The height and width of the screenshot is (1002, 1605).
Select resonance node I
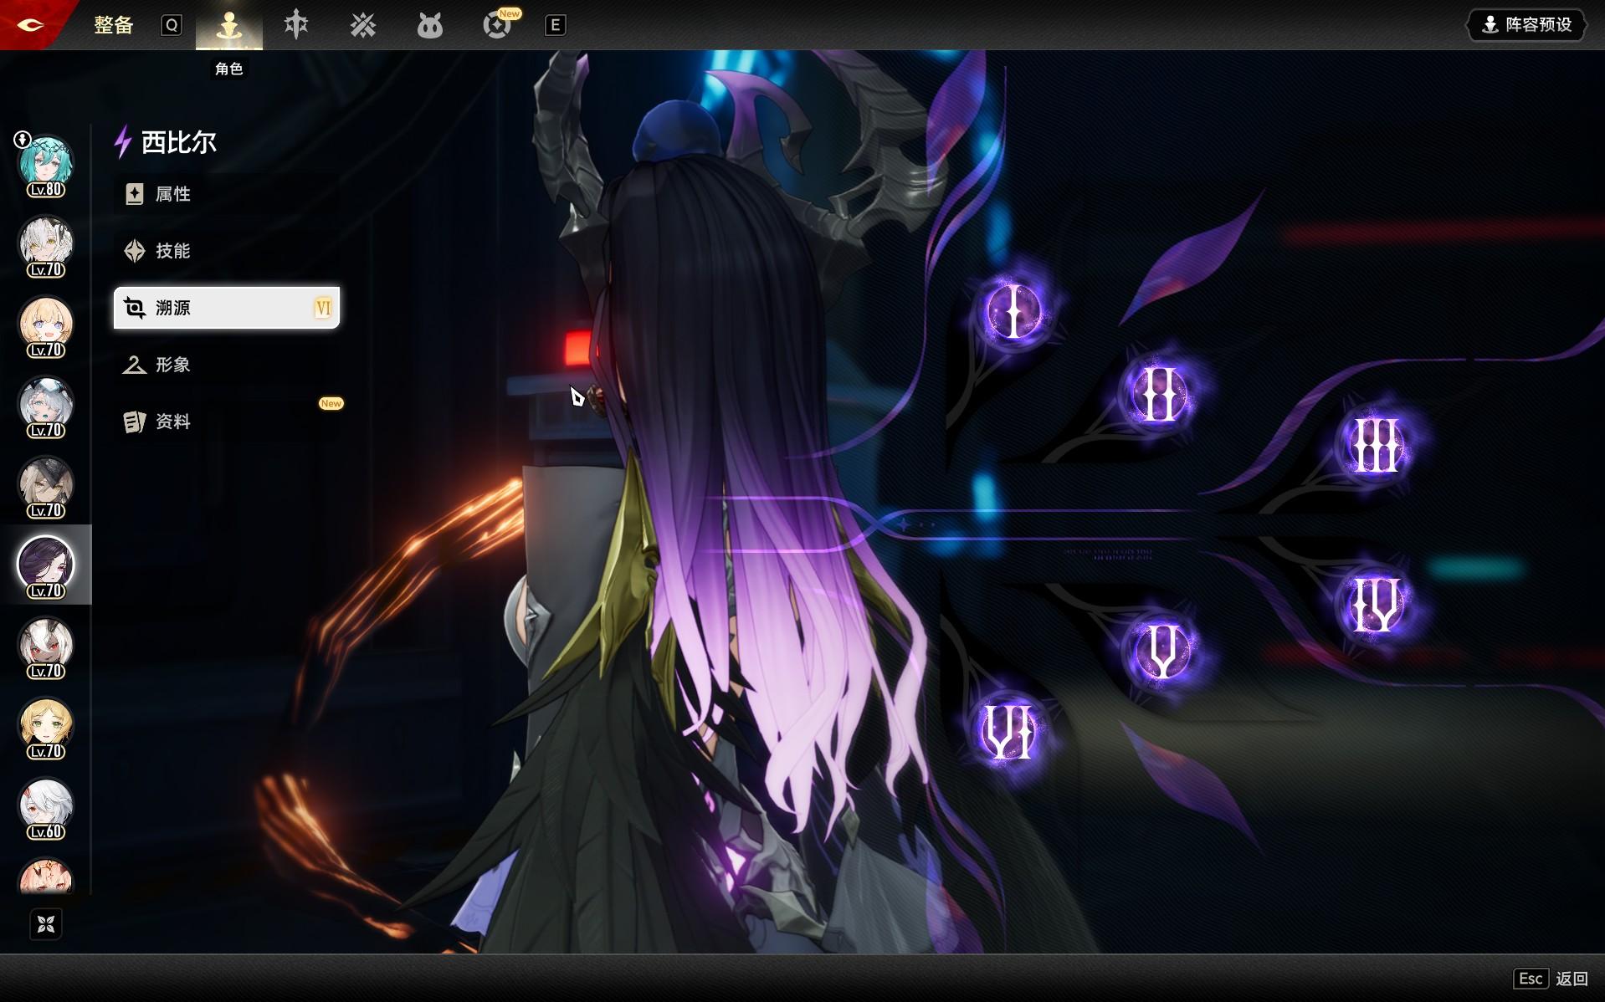point(1013,312)
